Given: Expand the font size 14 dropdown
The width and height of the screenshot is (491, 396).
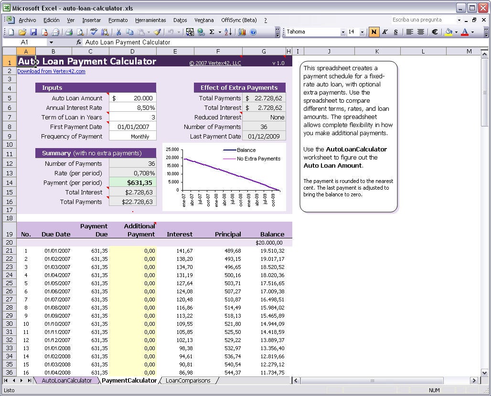Looking at the screenshot, I should pos(362,32).
